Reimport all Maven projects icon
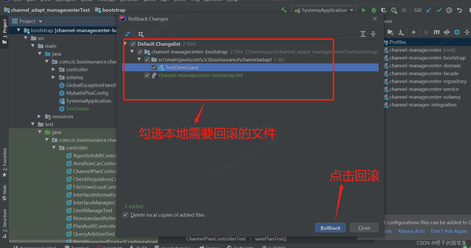Viewport: 471px width, 248px height. 390,32
